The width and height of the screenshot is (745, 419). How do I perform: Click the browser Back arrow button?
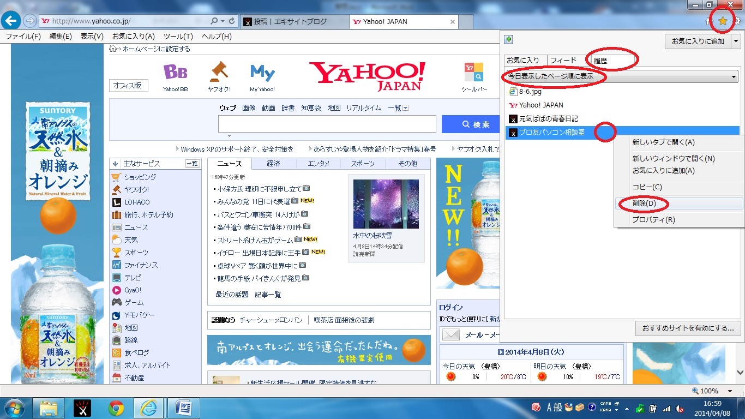11,21
